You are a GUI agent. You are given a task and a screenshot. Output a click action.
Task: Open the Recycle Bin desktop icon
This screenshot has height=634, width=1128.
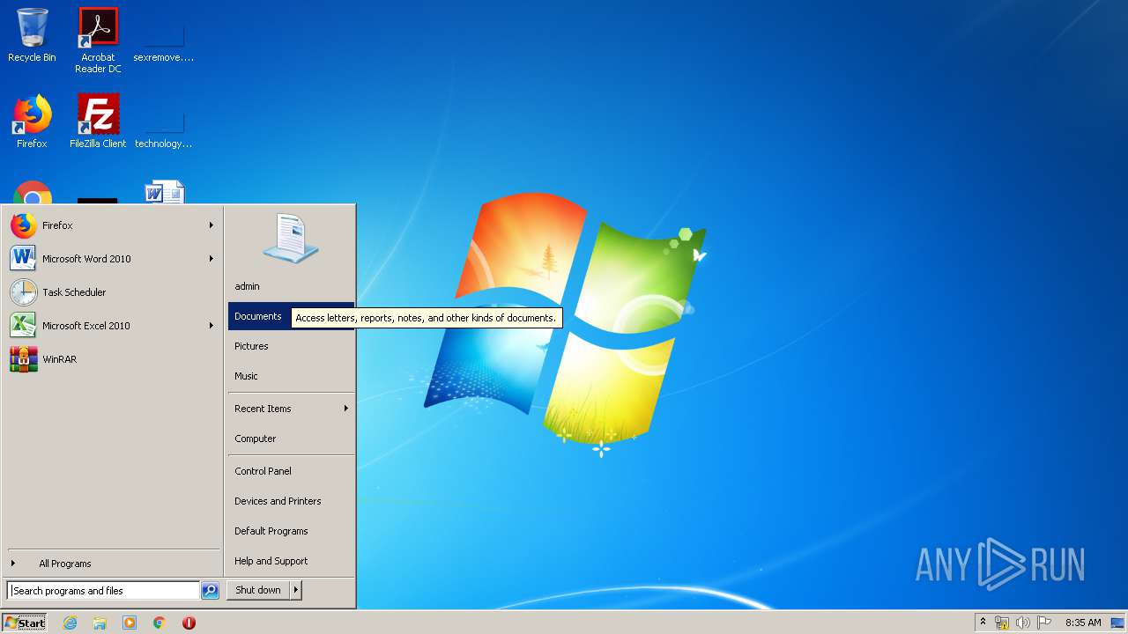pyautogui.click(x=32, y=35)
